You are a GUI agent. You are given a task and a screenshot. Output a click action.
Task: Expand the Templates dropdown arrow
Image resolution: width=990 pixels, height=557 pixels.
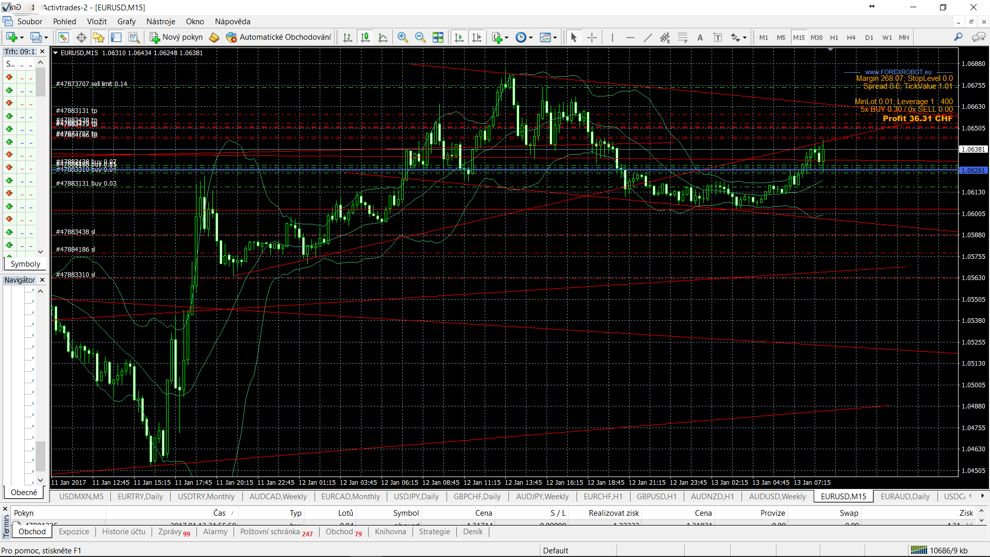tap(555, 38)
